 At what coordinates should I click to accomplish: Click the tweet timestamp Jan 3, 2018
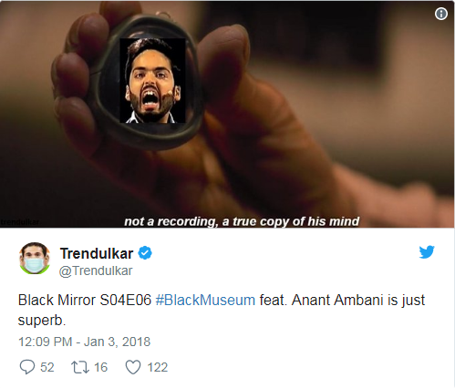point(85,342)
